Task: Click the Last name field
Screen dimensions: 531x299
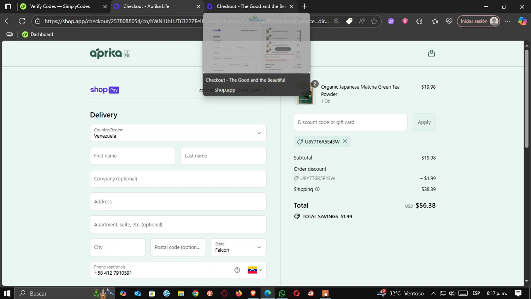Action: point(223,156)
